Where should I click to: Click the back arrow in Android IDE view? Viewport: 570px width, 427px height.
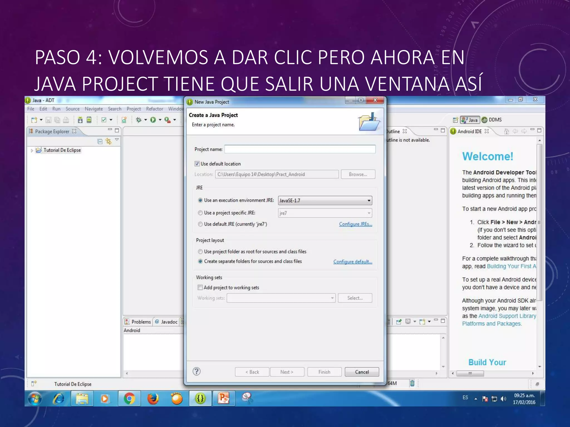(x=515, y=131)
